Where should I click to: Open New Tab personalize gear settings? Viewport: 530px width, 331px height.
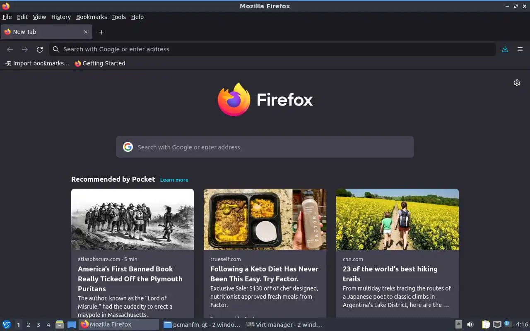(x=517, y=83)
